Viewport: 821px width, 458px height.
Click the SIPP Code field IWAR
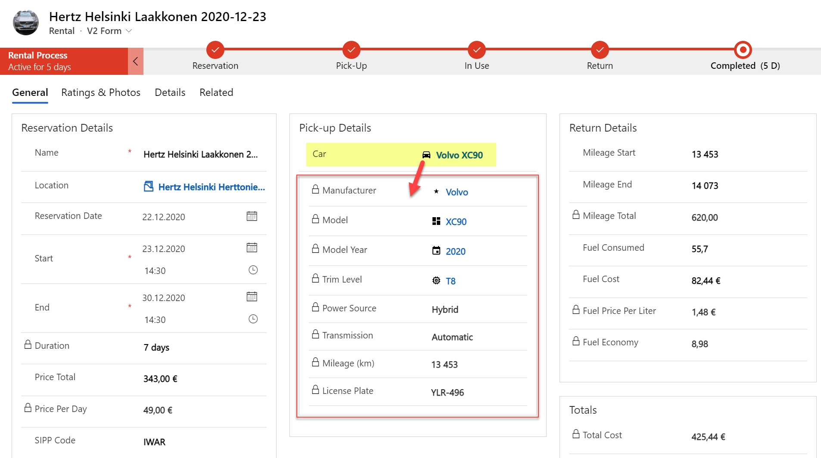pyautogui.click(x=154, y=442)
